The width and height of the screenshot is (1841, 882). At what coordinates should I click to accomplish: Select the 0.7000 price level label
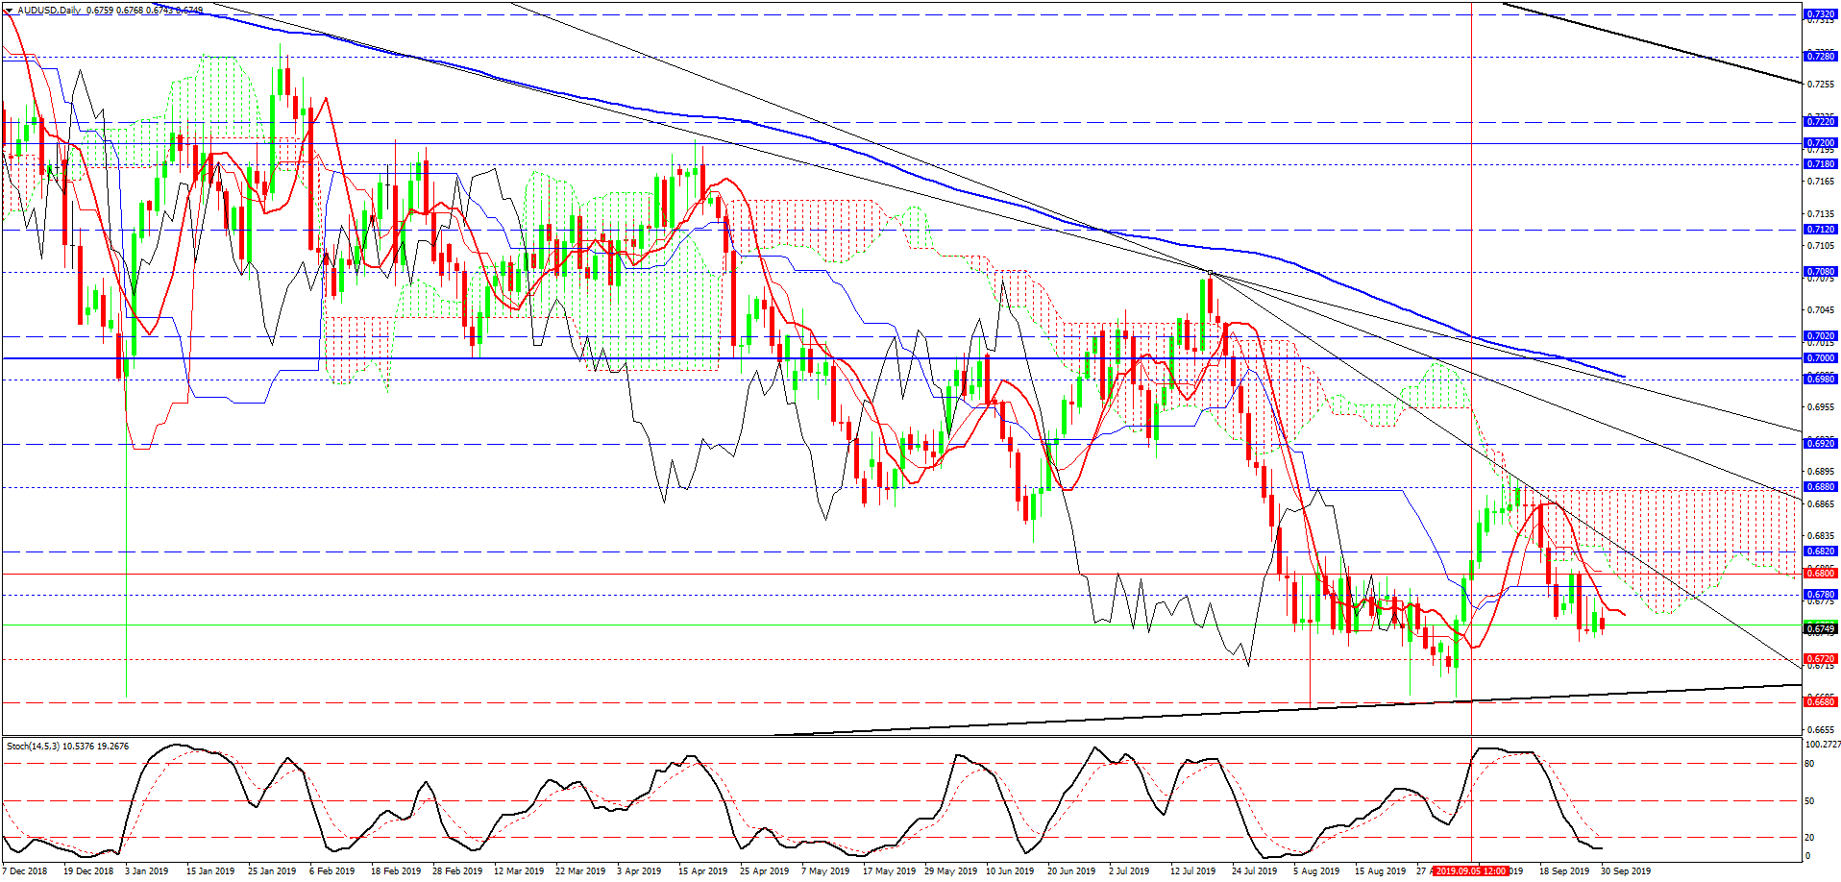[1821, 358]
